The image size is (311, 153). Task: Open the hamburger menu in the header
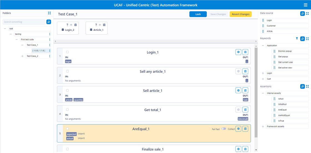point(305,5)
